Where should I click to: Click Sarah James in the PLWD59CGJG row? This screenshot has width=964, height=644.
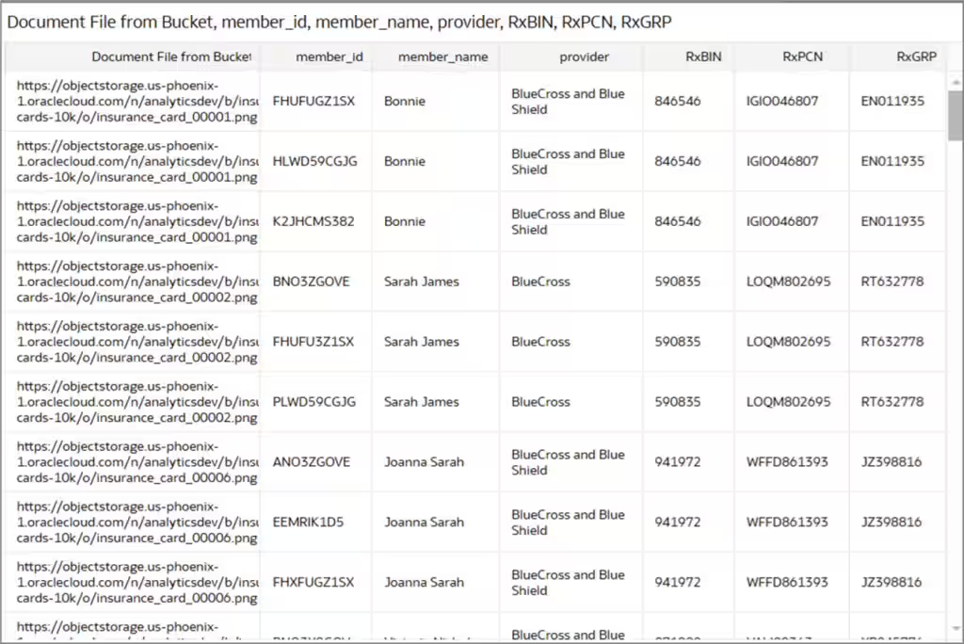[x=421, y=402]
